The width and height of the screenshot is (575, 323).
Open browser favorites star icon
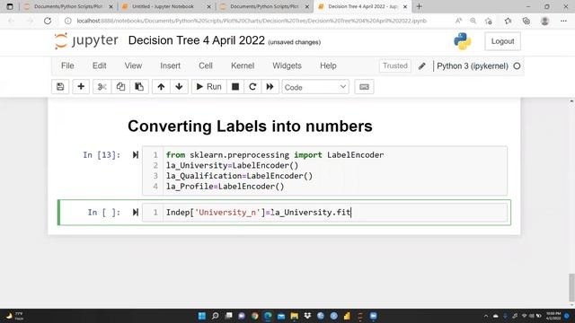508,21
